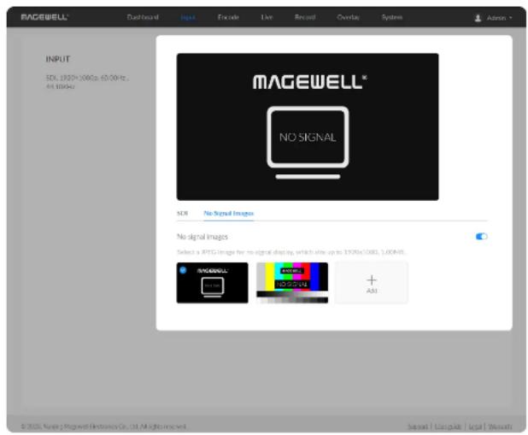Click the JPEG image selection hint text
This screenshot has height=435, width=528.
[291, 252]
